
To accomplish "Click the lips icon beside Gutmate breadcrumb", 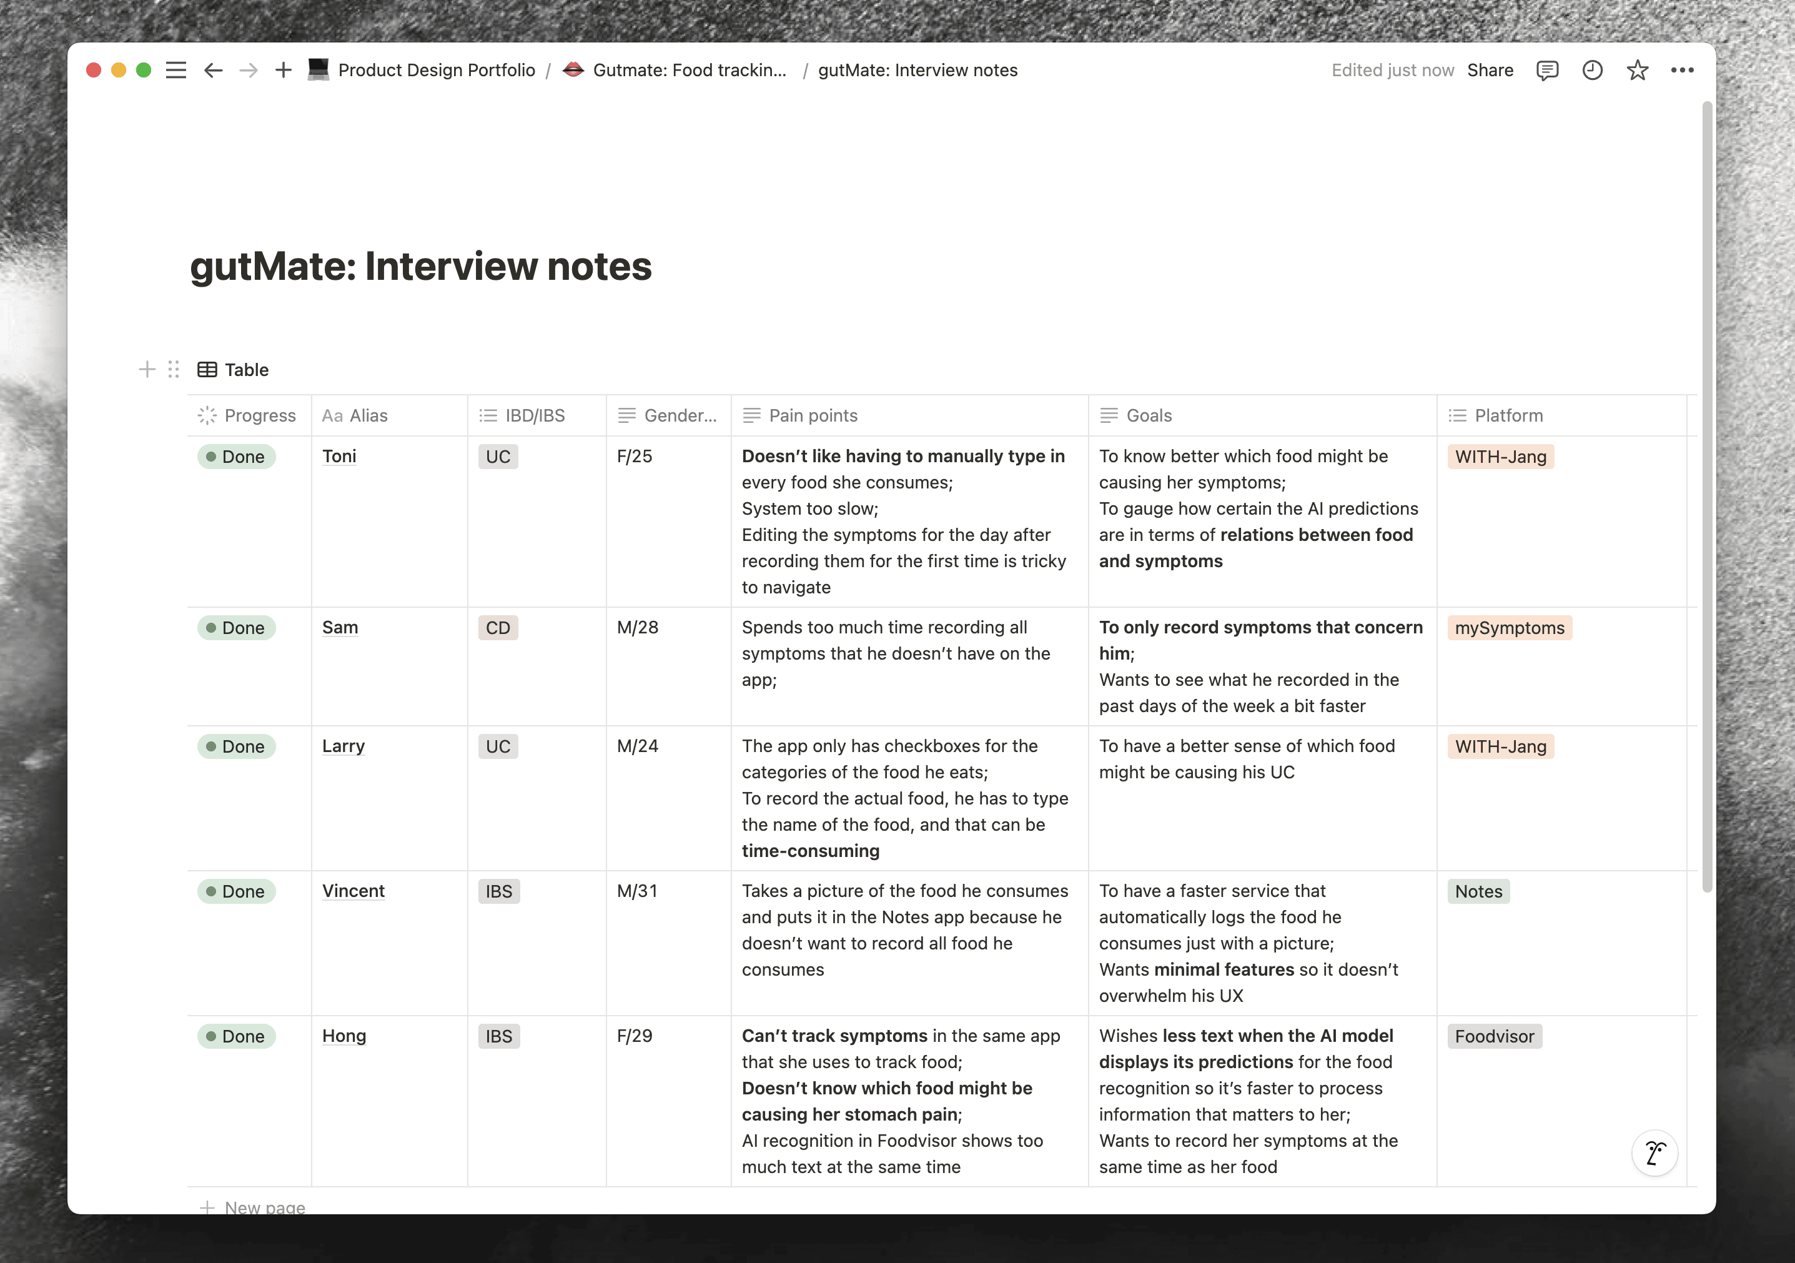I will [573, 69].
